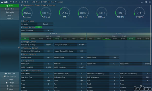Click the Basic View button
The height and width of the screenshot is (91, 152).
pos(10,73)
